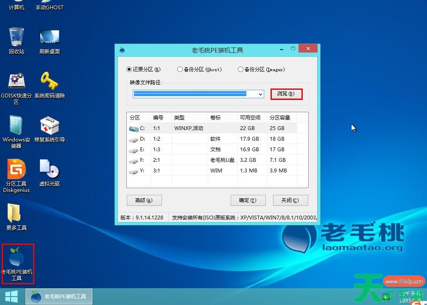Click 老毛桃PE装机工具 taskbar item
427x305 pixels.
(59, 296)
